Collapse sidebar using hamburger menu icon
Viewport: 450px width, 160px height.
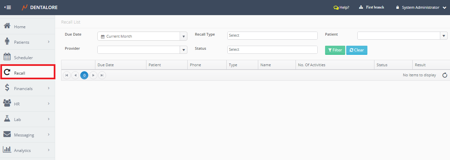7,7
